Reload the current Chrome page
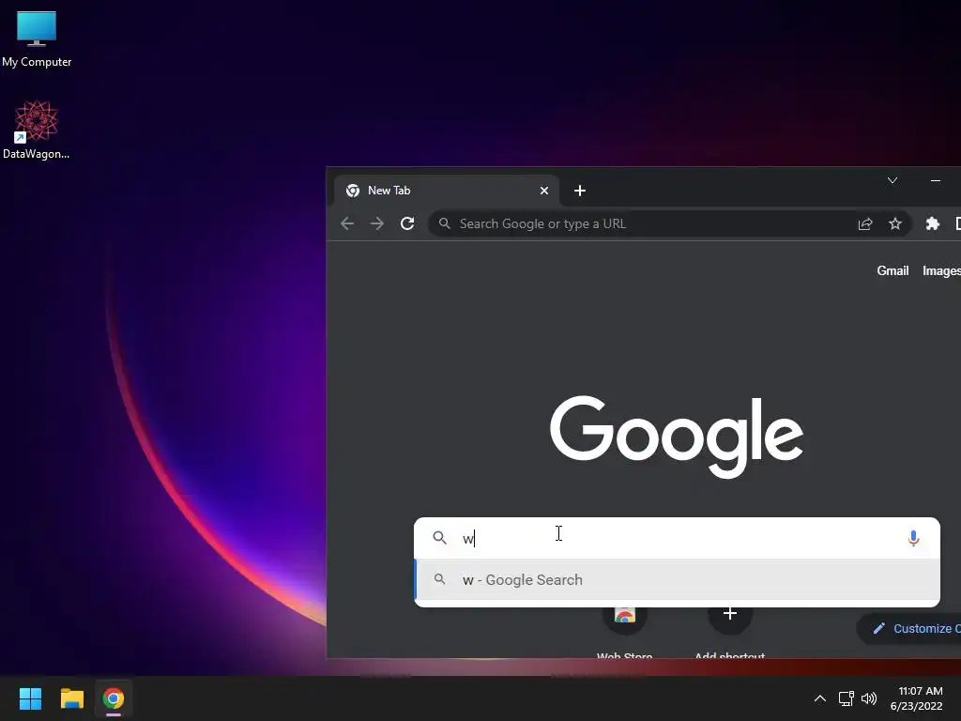 pyautogui.click(x=407, y=223)
